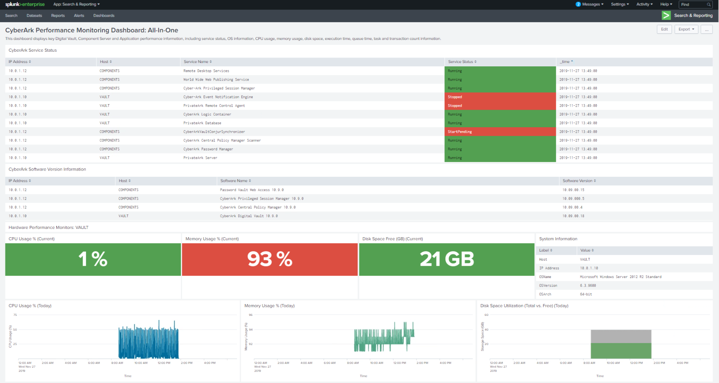Click PrivateArk Database service text
The height and width of the screenshot is (383, 719).
(x=202, y=123)
